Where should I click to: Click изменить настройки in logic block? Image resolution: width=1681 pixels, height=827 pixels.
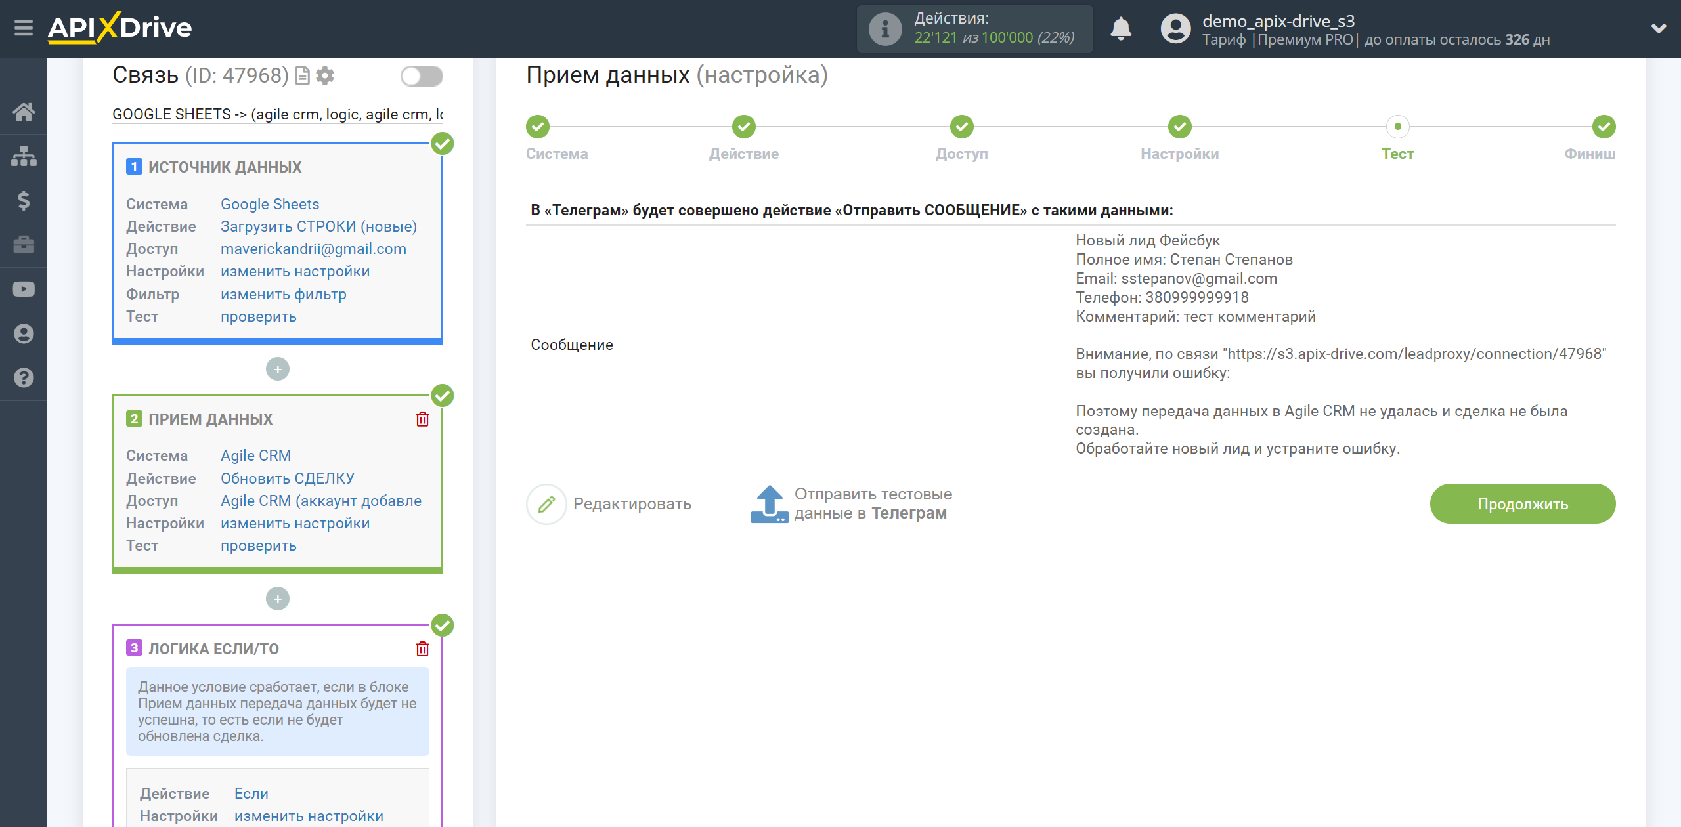click(x=309, y=816)
